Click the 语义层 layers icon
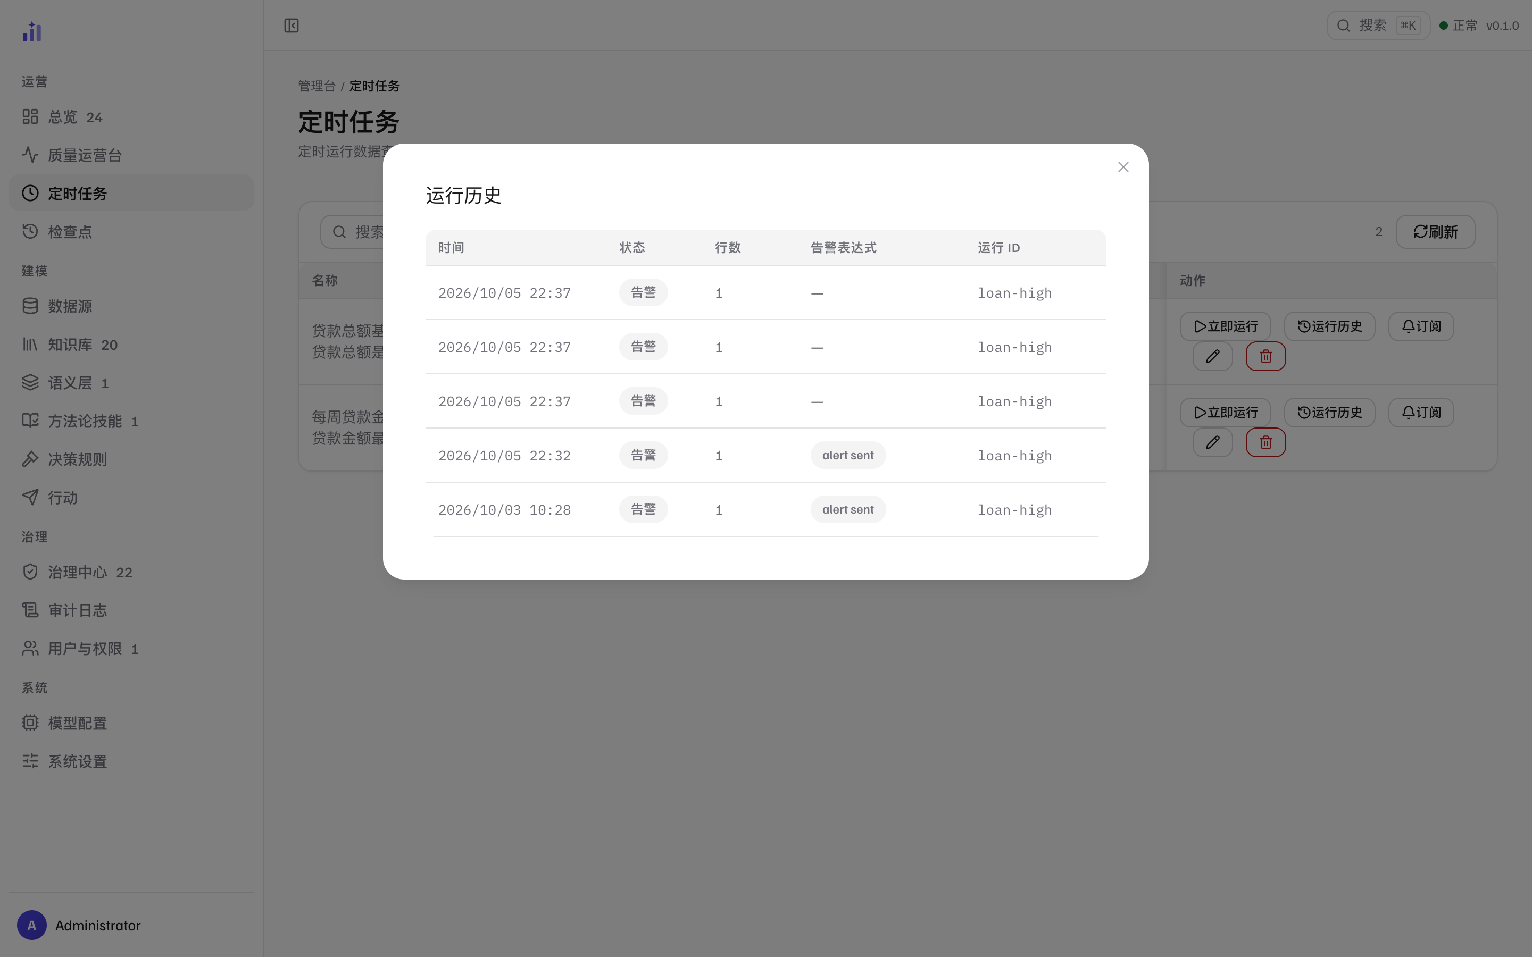The image size is (1532, 957). click(30, 383)
